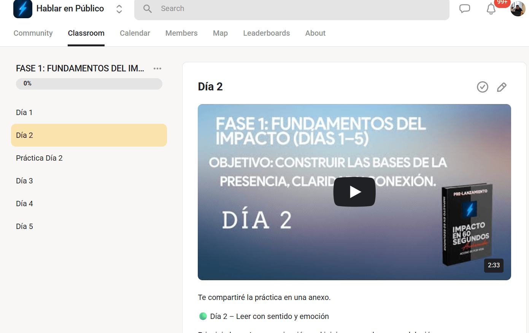Open the user profile avatar
Viewport: 529px width, 333px height.
pos(518,9)
